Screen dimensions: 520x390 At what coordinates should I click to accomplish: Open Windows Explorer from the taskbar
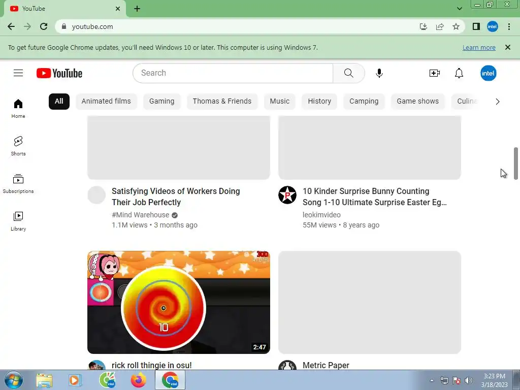tap(44, 380)
